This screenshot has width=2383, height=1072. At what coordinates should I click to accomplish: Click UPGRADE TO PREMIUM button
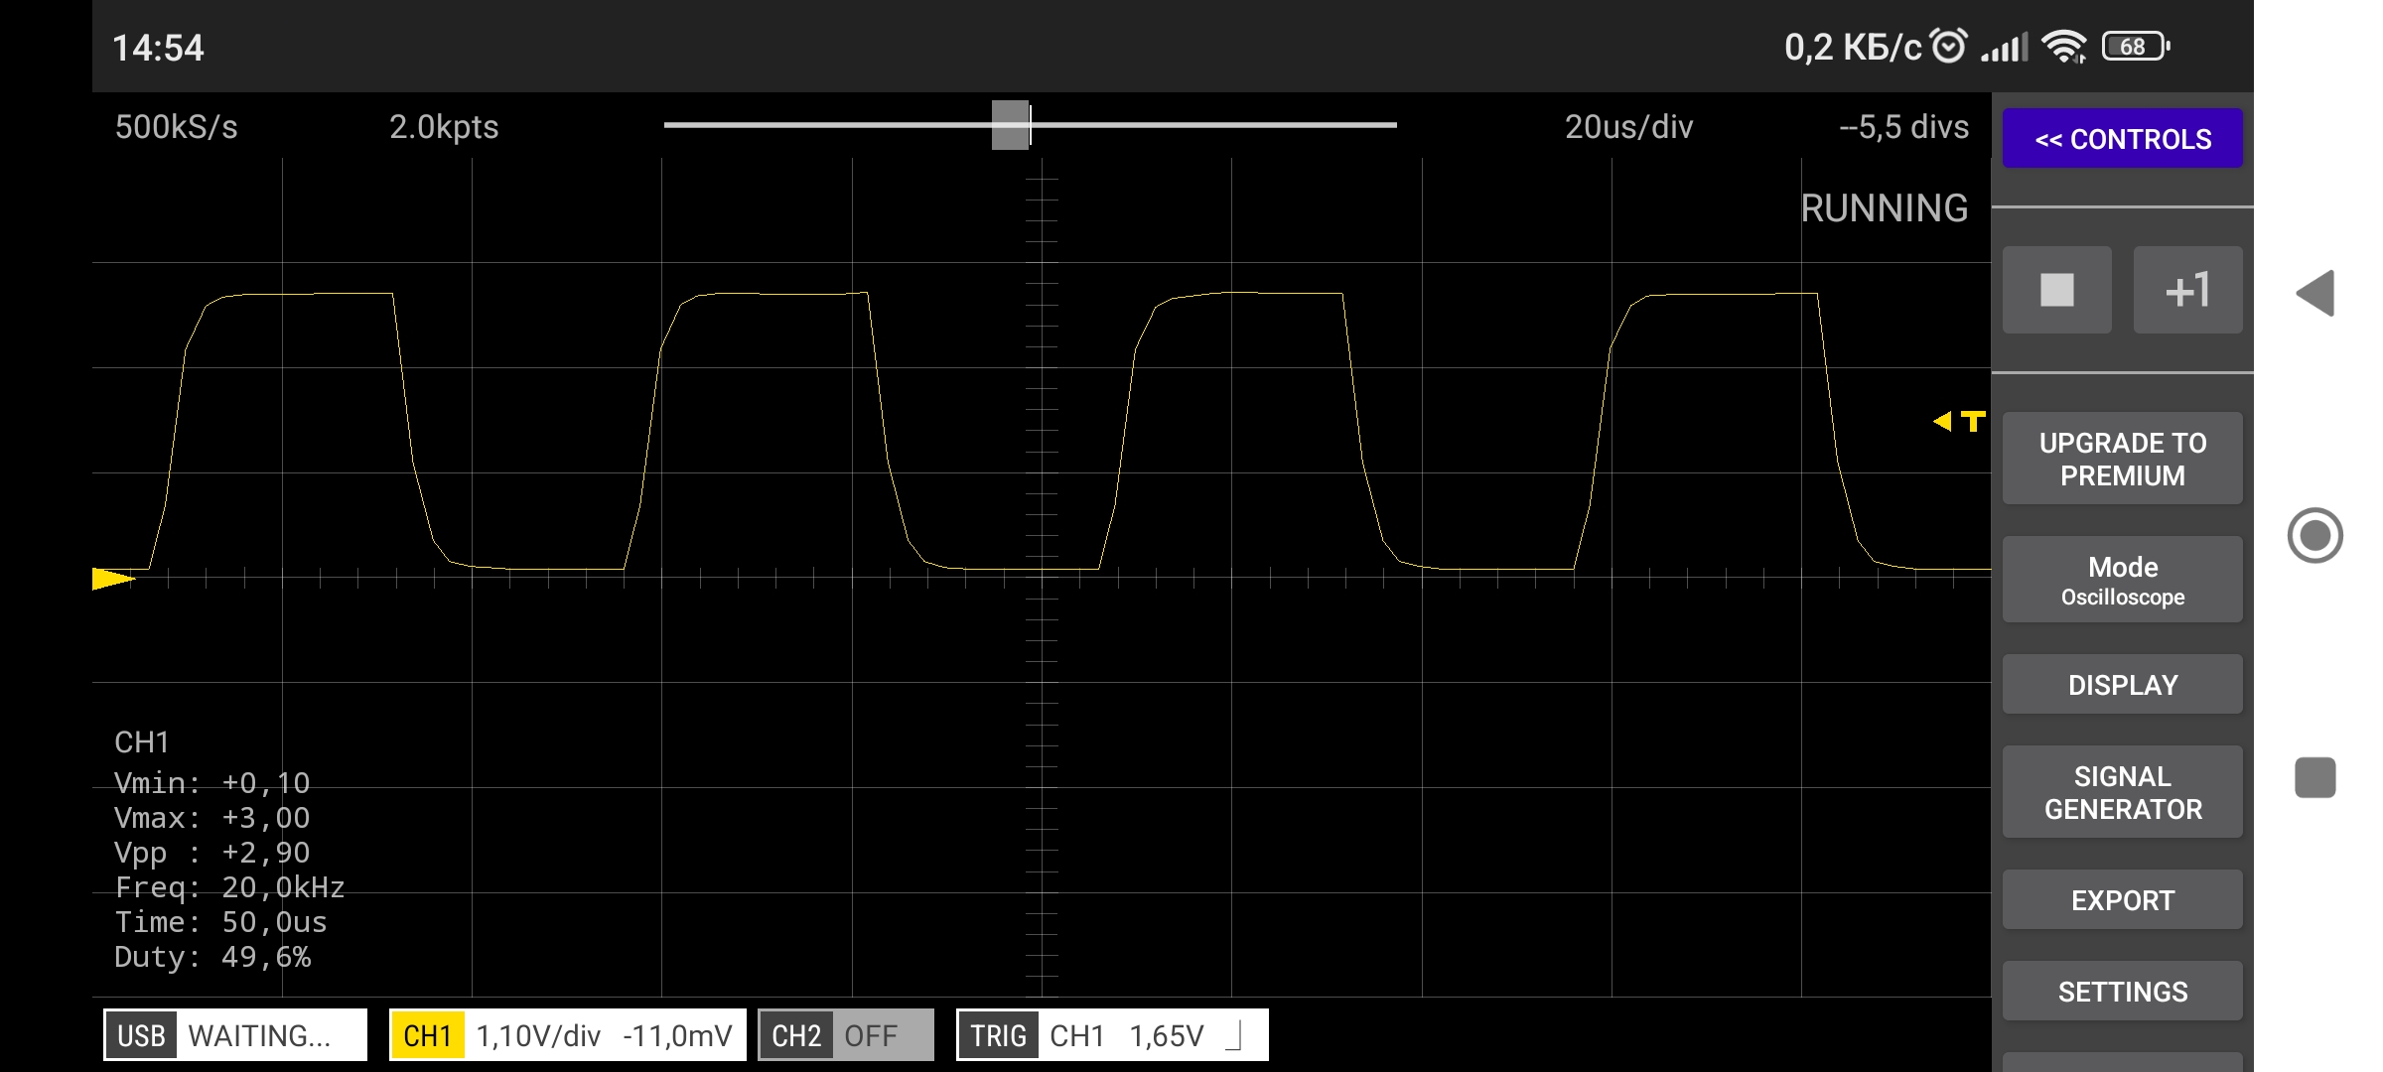pos(2122,459)
